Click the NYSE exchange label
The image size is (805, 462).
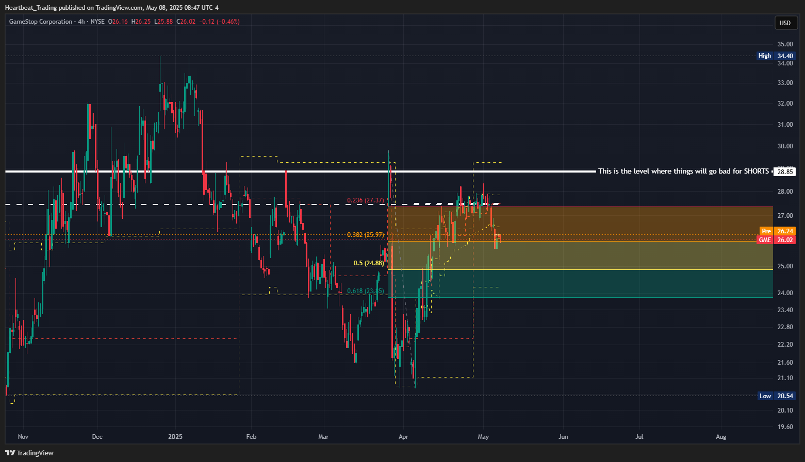coord(97,22)
